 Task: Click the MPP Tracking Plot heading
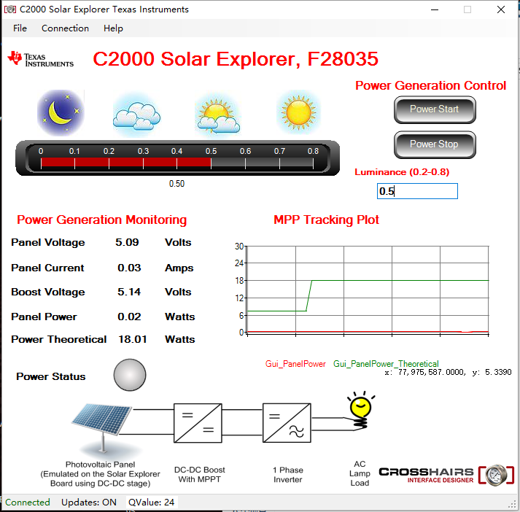tap(326, 220)
